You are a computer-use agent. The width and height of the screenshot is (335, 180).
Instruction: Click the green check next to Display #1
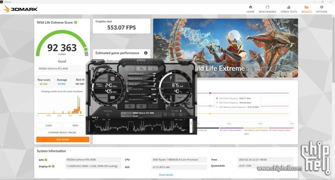coord(53,166)
